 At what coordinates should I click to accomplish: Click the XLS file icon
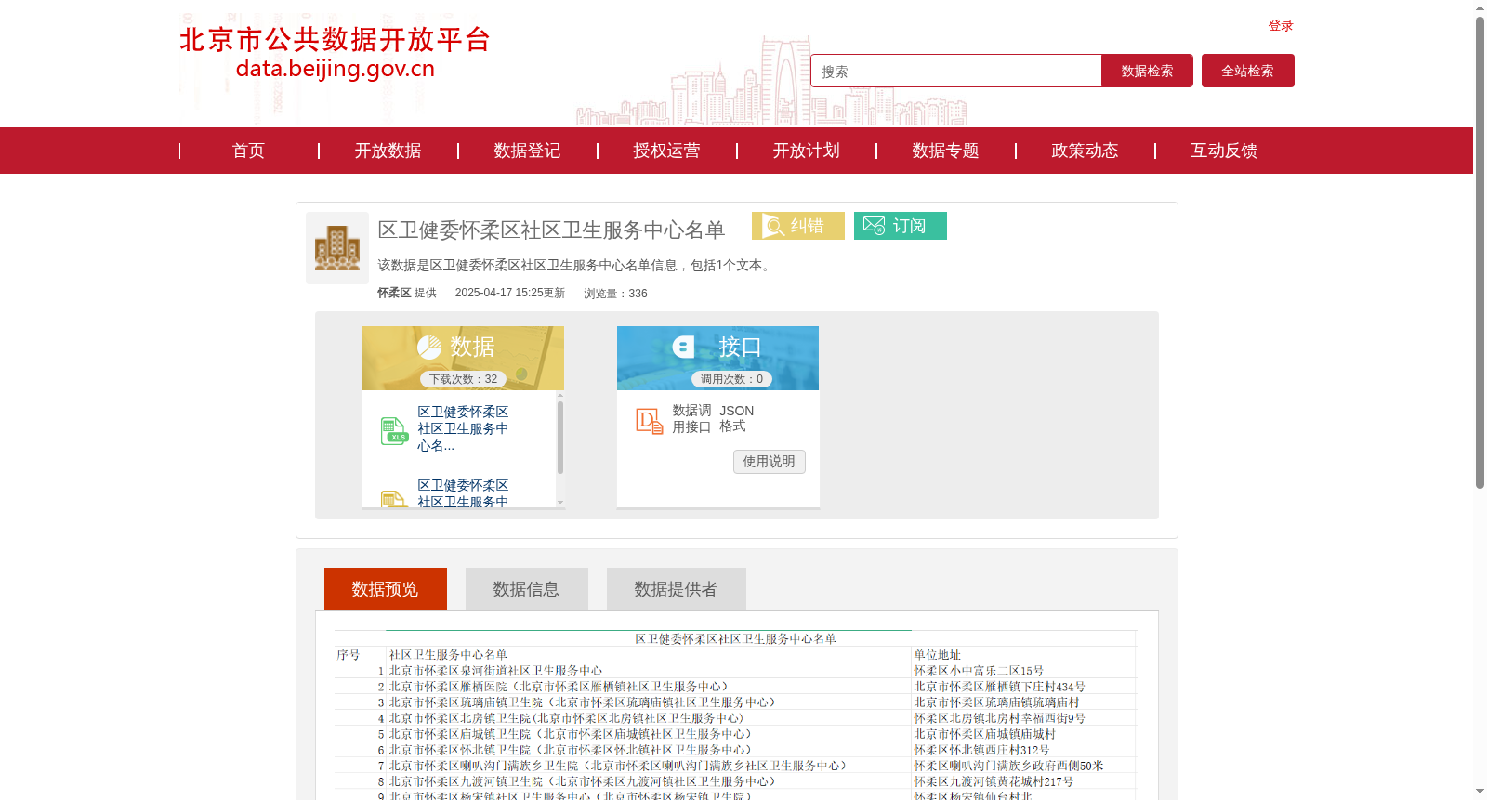tap(395, 431)
